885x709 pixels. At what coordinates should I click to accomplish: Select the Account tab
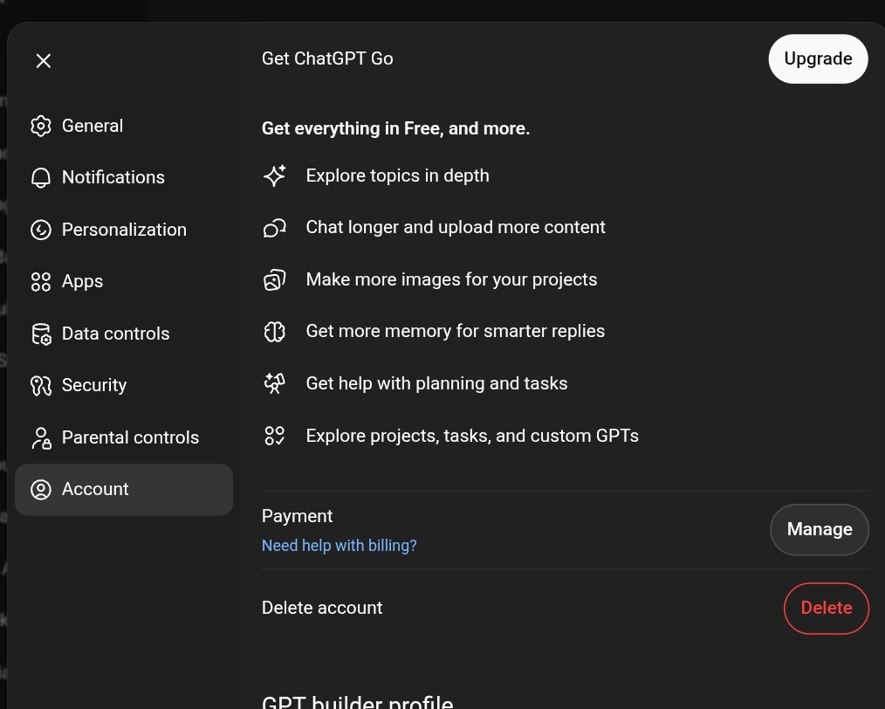click(124, 490)
